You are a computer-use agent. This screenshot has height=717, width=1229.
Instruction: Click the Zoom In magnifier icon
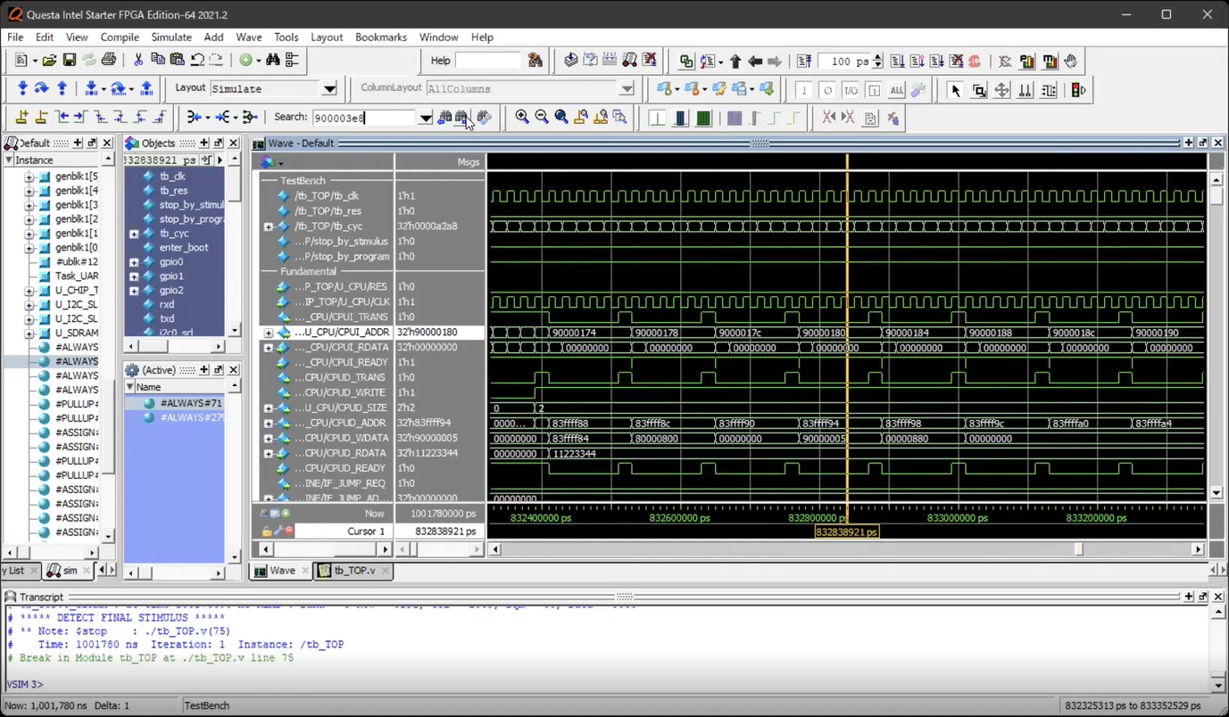(522, 117)
